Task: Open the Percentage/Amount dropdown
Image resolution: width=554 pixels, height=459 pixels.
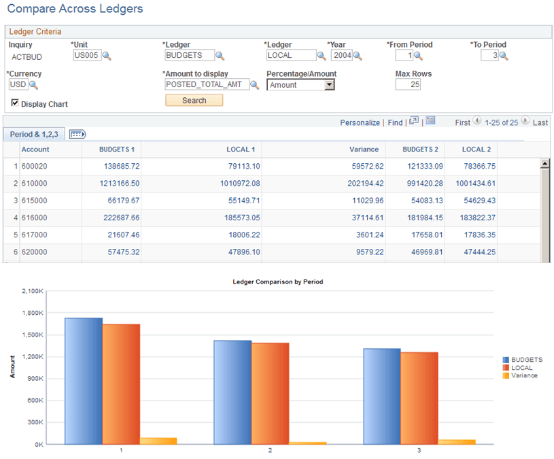Action: 328,85
